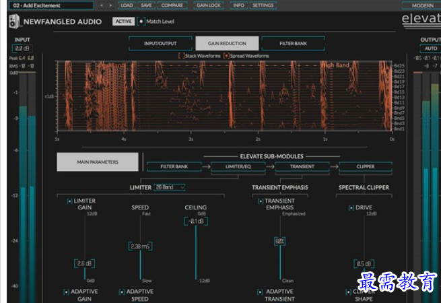Toggle the ACTIVE bypass button
Image resolution: width=441 pixels, height=303 pixels.
pos(123,22)
